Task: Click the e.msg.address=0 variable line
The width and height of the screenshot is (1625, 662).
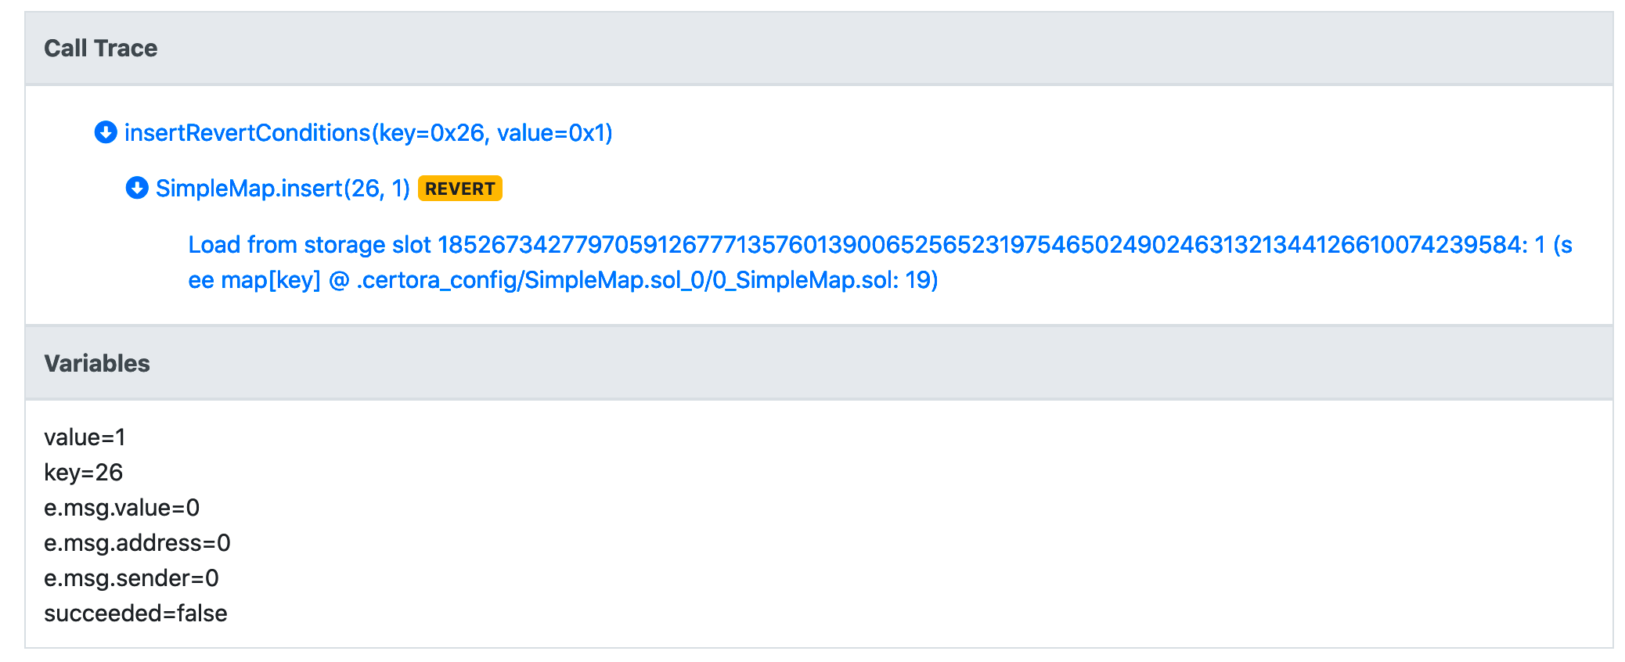Action: coord(138,542)
